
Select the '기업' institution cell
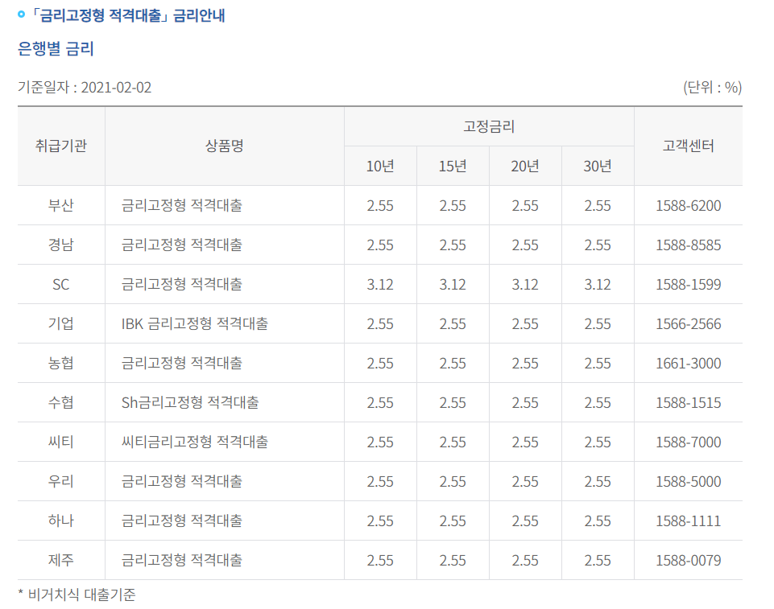pyautogui.click(x=60, y=323)
